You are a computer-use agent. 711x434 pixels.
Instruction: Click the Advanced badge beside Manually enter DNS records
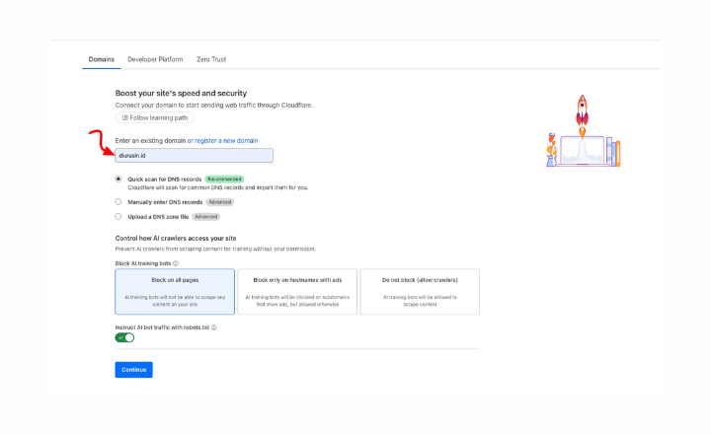click(x=220, y=202)
